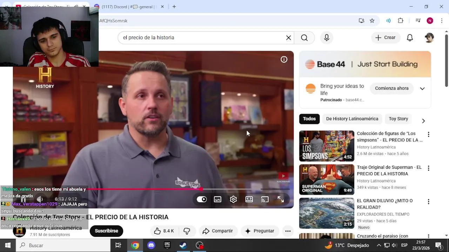Open Discord from the taskbar

coord(151,245)
